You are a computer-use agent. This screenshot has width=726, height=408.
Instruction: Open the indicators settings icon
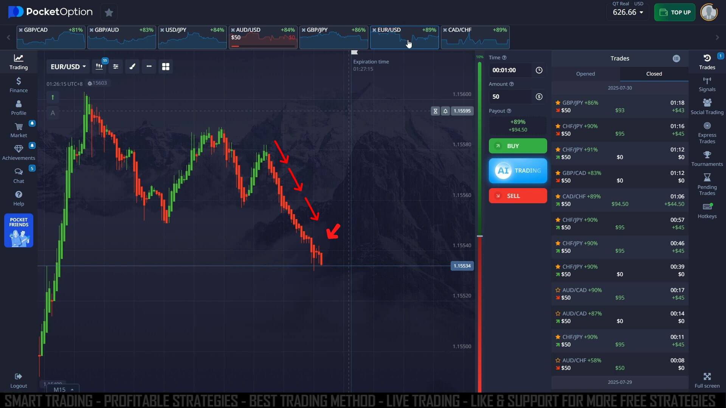pyautogui.click(x=116, y=66)
